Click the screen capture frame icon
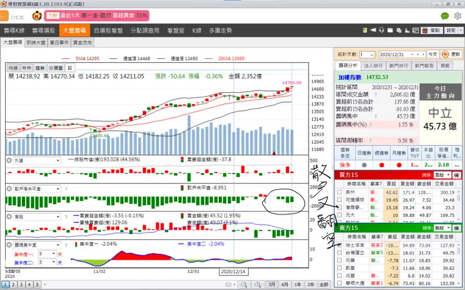The height and width of the screenshot is (290, 465). 415,30
